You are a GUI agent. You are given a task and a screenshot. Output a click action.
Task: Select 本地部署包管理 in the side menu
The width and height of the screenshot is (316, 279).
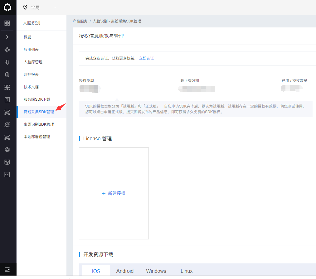coord(37,137)
